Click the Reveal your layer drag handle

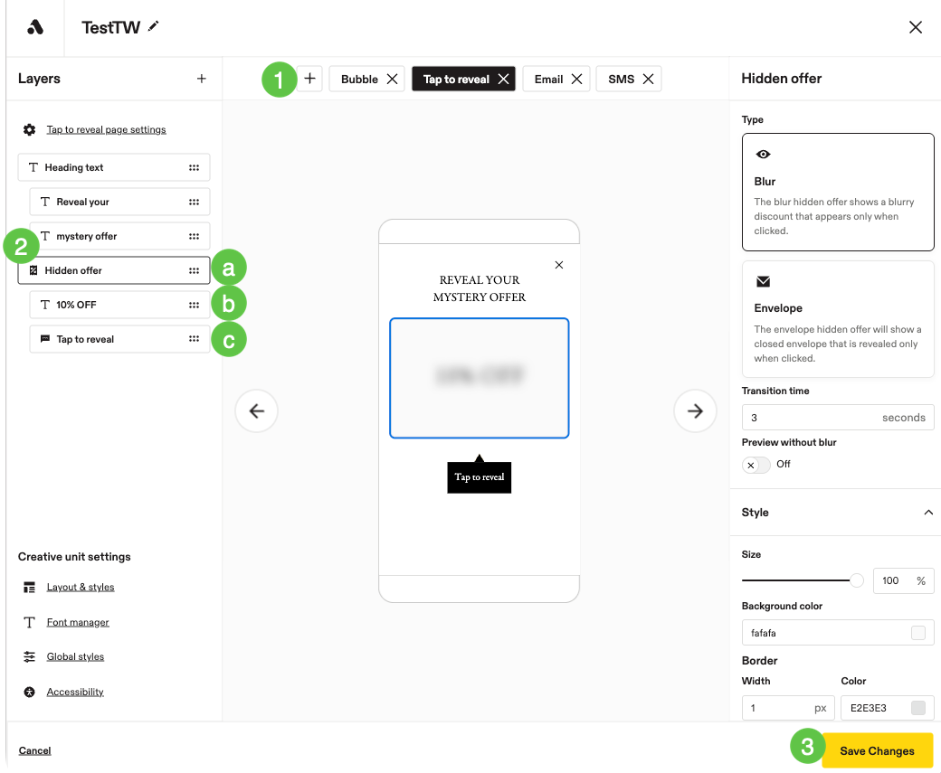click(194, 203)
